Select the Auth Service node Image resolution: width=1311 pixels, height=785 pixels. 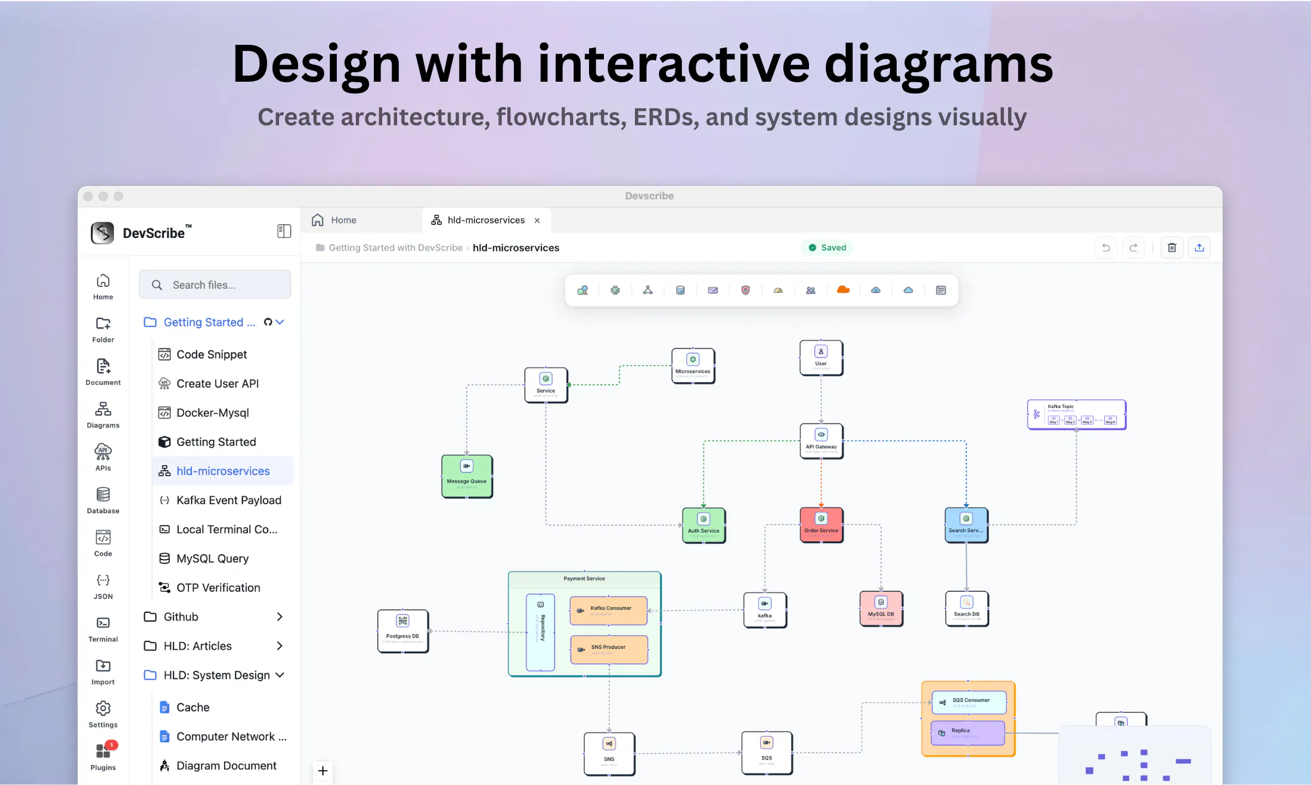point(703,525)
